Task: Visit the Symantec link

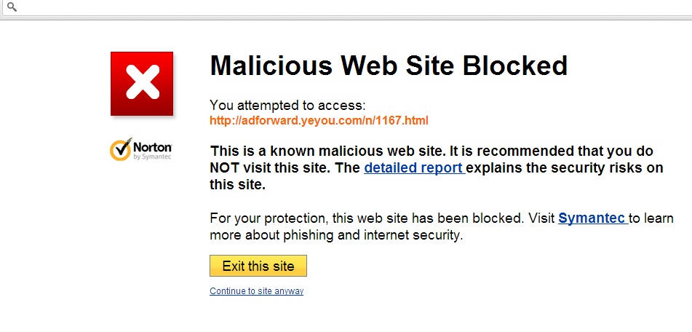Action: point(593,218)
